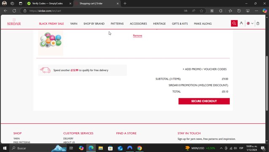
Task: Open the Heritage menu
Action: (160, 24)
